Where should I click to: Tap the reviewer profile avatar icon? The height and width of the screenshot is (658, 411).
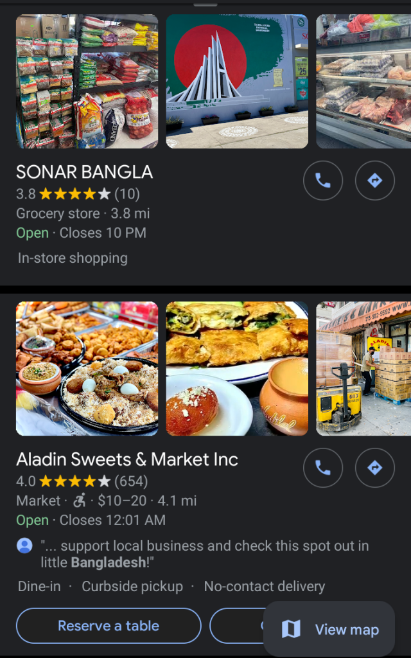pyautogui.click(x=24, y=546)
